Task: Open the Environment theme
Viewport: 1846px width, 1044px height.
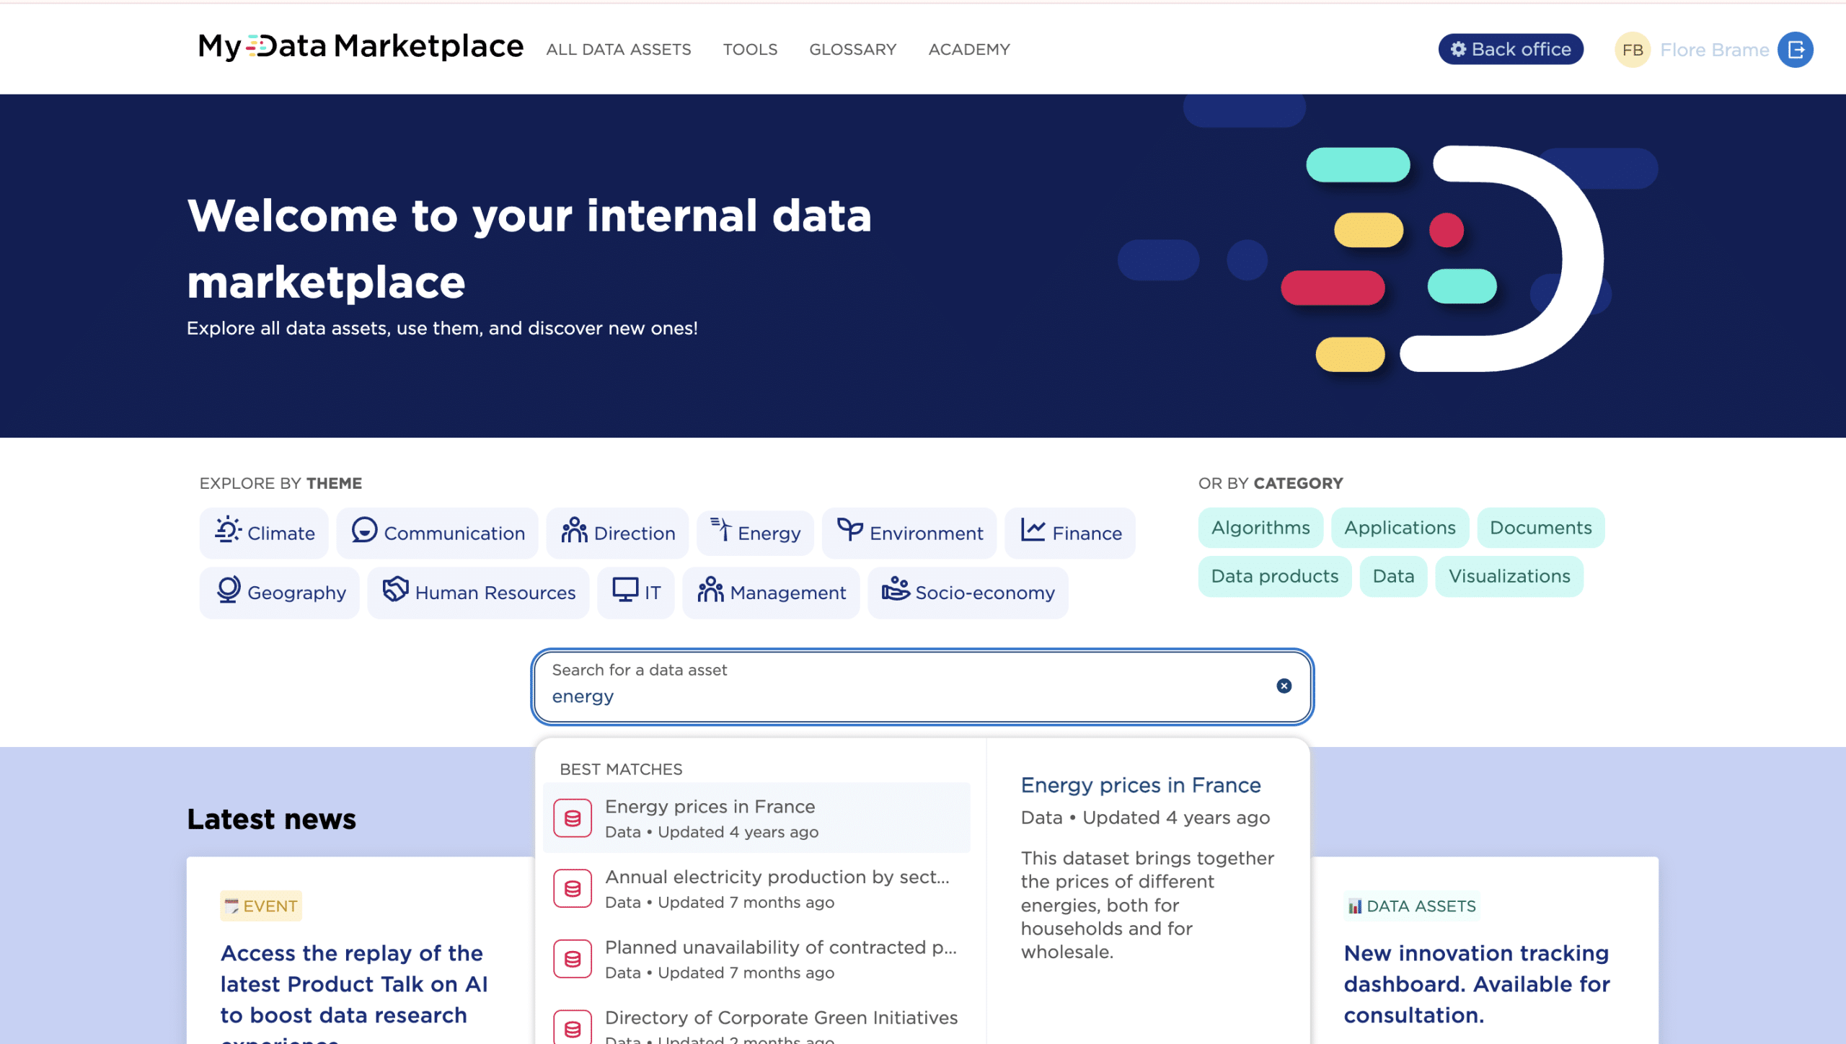Action: (x=909, y=533)
